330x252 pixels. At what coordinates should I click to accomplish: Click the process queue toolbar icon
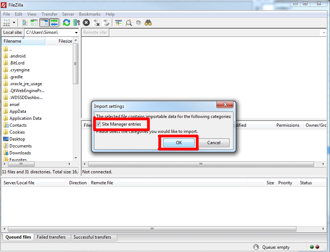(x=76, y=23)
